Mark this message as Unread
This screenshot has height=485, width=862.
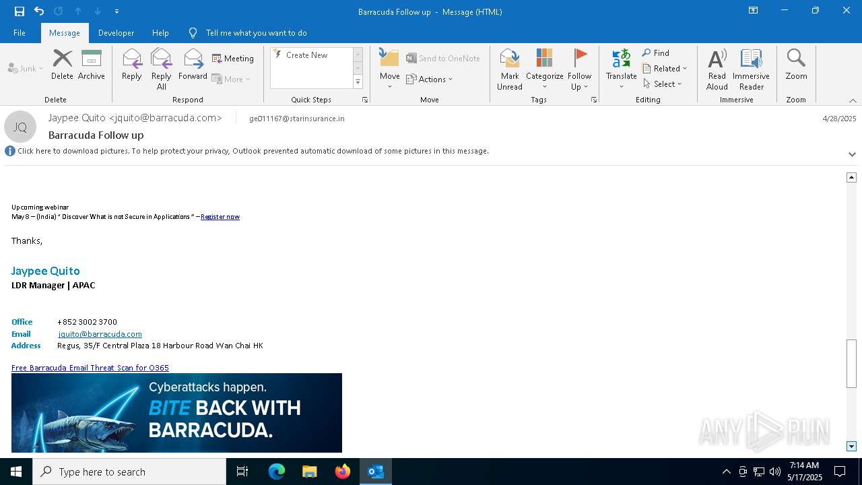(510, 69)
